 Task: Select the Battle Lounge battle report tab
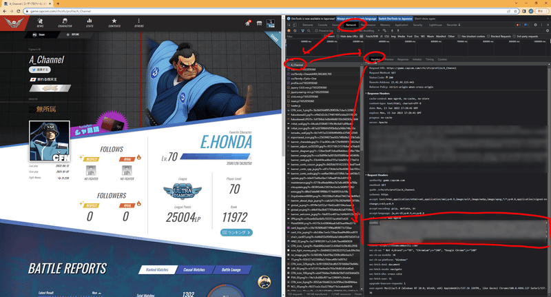click(x=231, y=269)
